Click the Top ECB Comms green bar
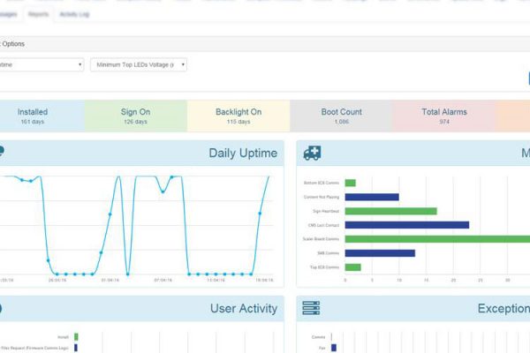 352,267
